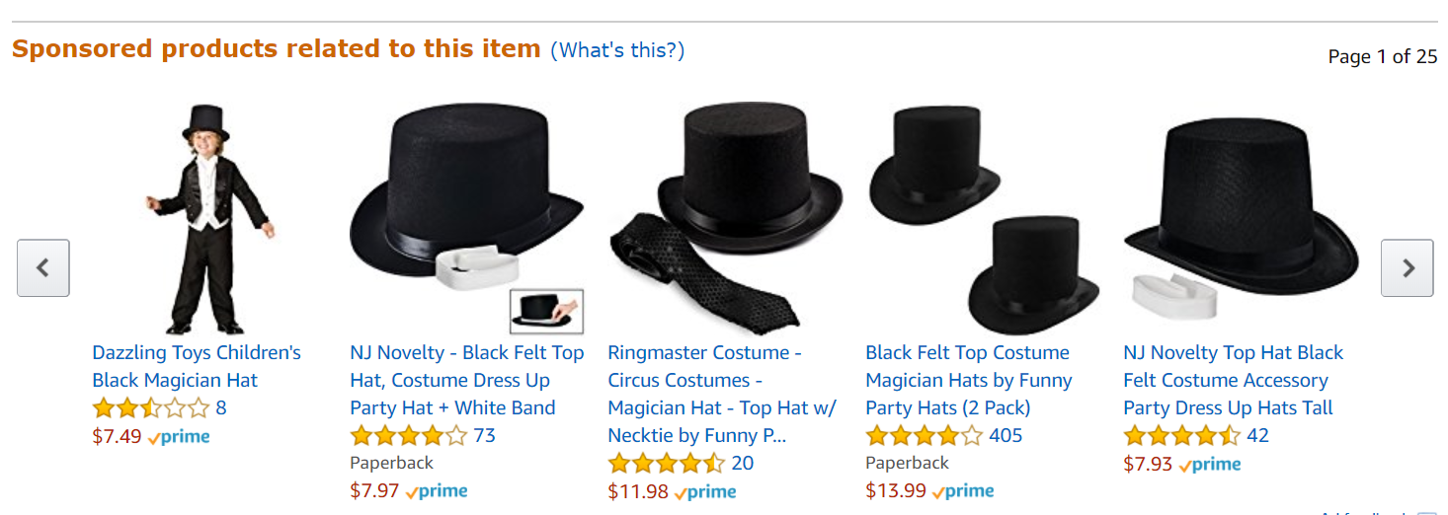Open 2 Pack magician hats star rating
Image resolution: width=1448 pixels, height=515 pixels.
coord(925,435)
